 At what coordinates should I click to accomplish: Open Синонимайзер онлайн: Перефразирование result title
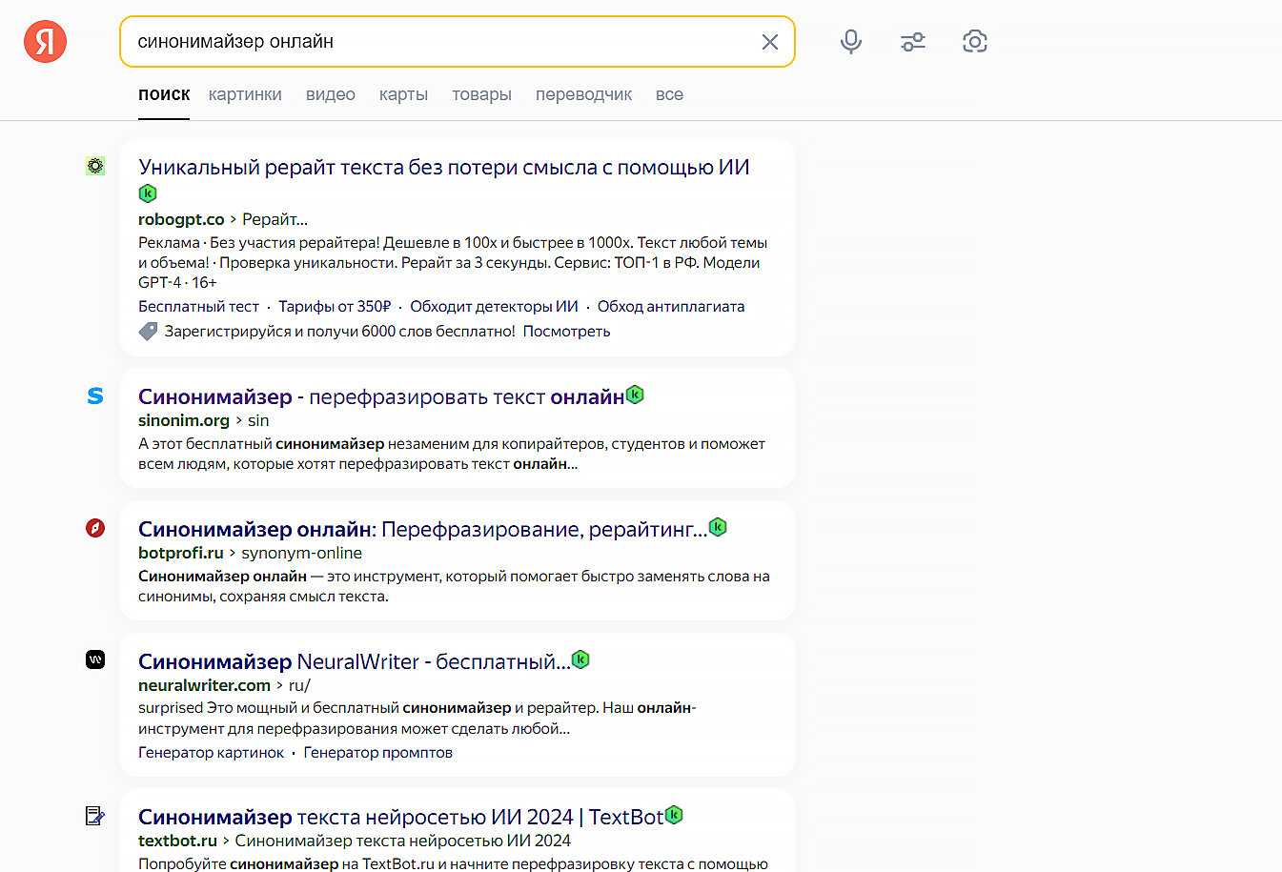coord(423,529)
